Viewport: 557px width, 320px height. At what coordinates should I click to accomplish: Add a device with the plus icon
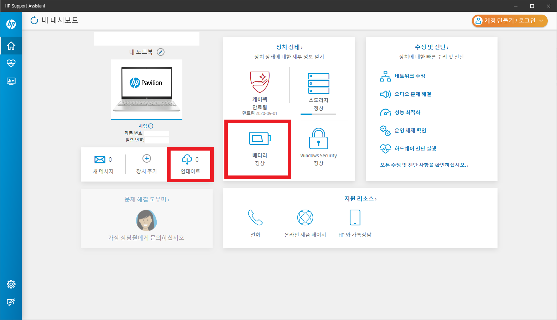pos(147,158)
